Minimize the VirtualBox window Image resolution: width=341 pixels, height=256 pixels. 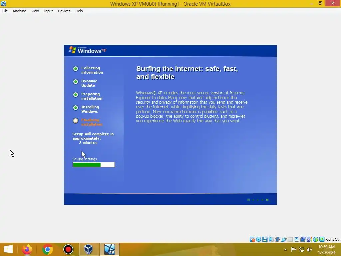pyautogui.click(x=312, y=3)
